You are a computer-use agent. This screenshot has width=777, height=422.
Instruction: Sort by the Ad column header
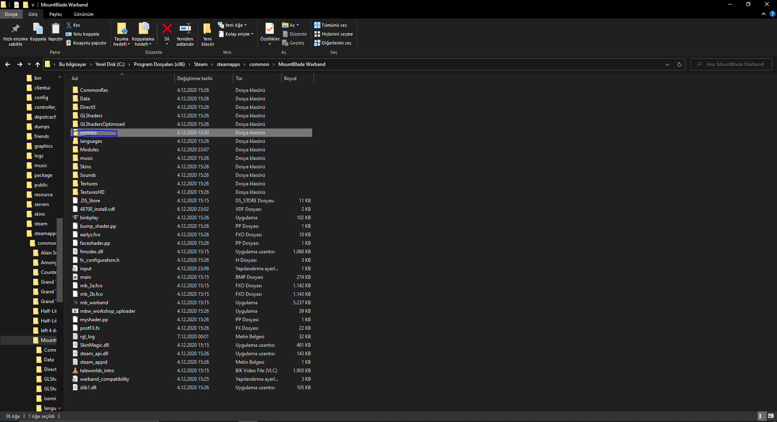(x=122, y=78)
